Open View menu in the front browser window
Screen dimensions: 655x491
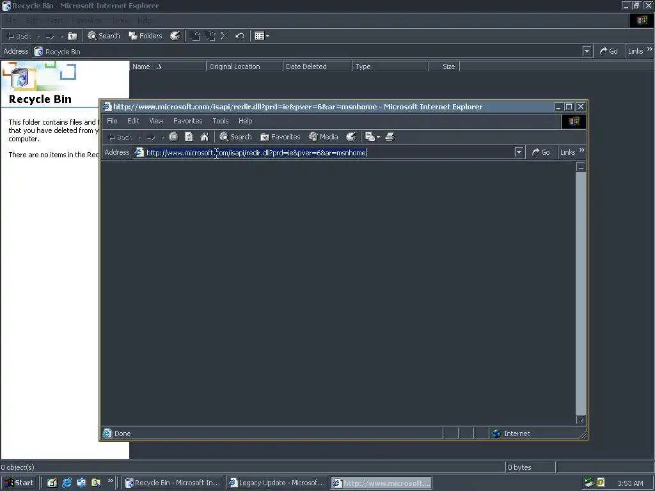click(156, 121)
